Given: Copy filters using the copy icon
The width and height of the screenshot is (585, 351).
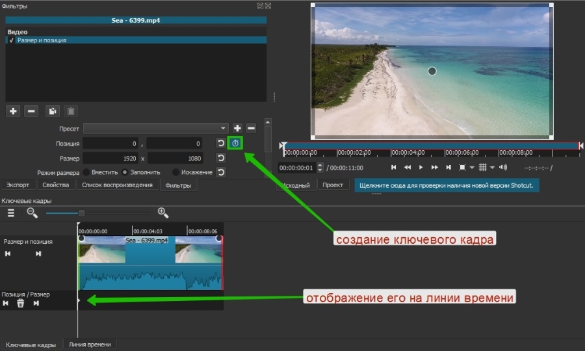Looking at the screenshot, I should (x=53, y=111).
